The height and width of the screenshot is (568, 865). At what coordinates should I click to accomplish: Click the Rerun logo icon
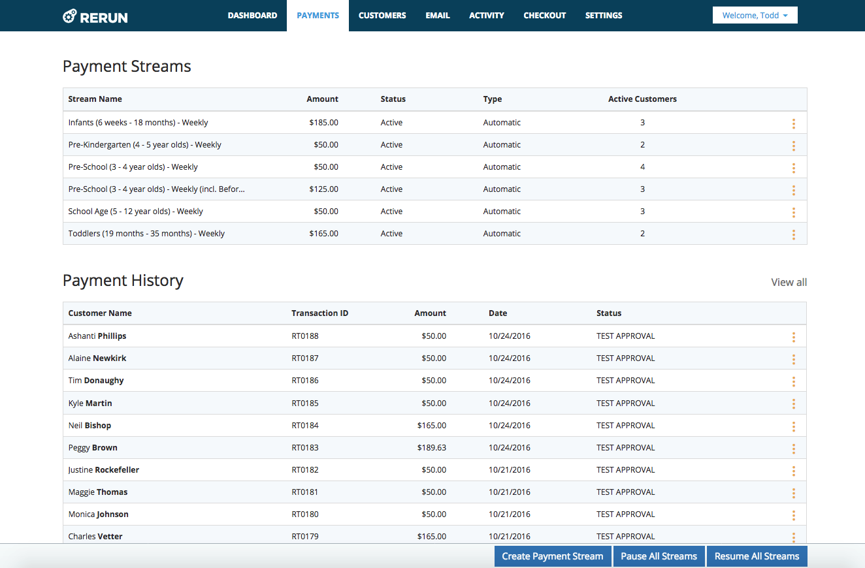tap(70, 16)
